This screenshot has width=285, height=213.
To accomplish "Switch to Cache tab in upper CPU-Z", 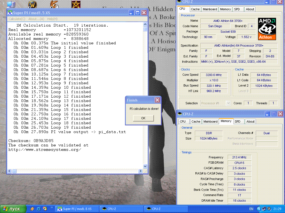I will click(195, 9).
